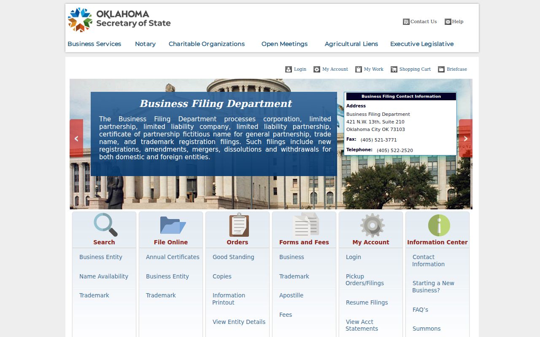This screenshot has height=337, width=540.
Task: Open the Notary menu
Action: point(145,44)
